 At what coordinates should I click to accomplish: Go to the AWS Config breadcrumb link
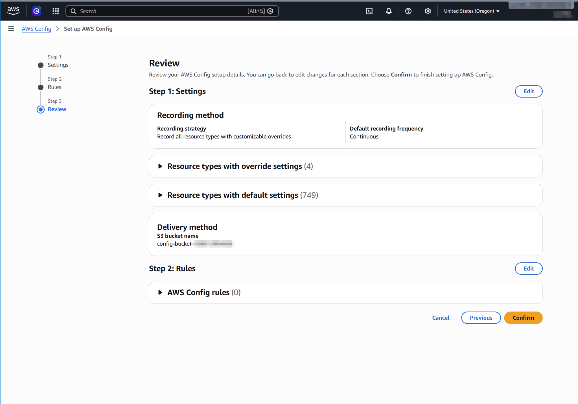coord(36,29)
